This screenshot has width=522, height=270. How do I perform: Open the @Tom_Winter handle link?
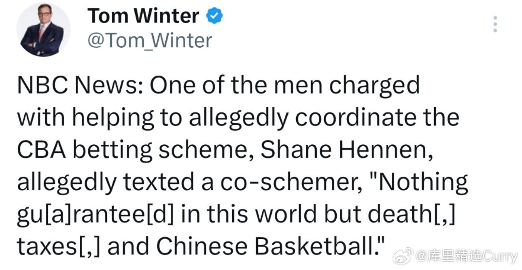point(150,40)
